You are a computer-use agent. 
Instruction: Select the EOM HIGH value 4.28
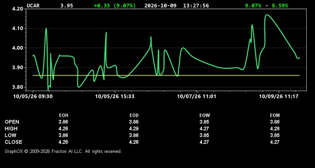point(275,129)
